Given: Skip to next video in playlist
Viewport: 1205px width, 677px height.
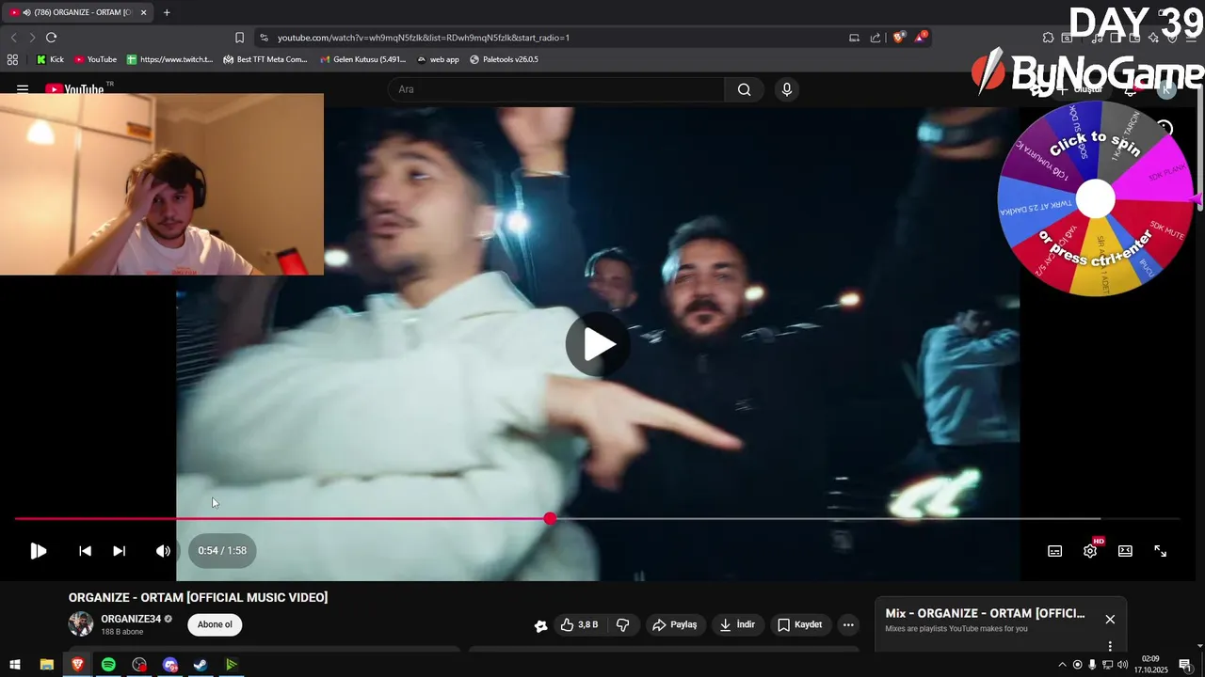Looking at the screenshot, I should 119,551.
